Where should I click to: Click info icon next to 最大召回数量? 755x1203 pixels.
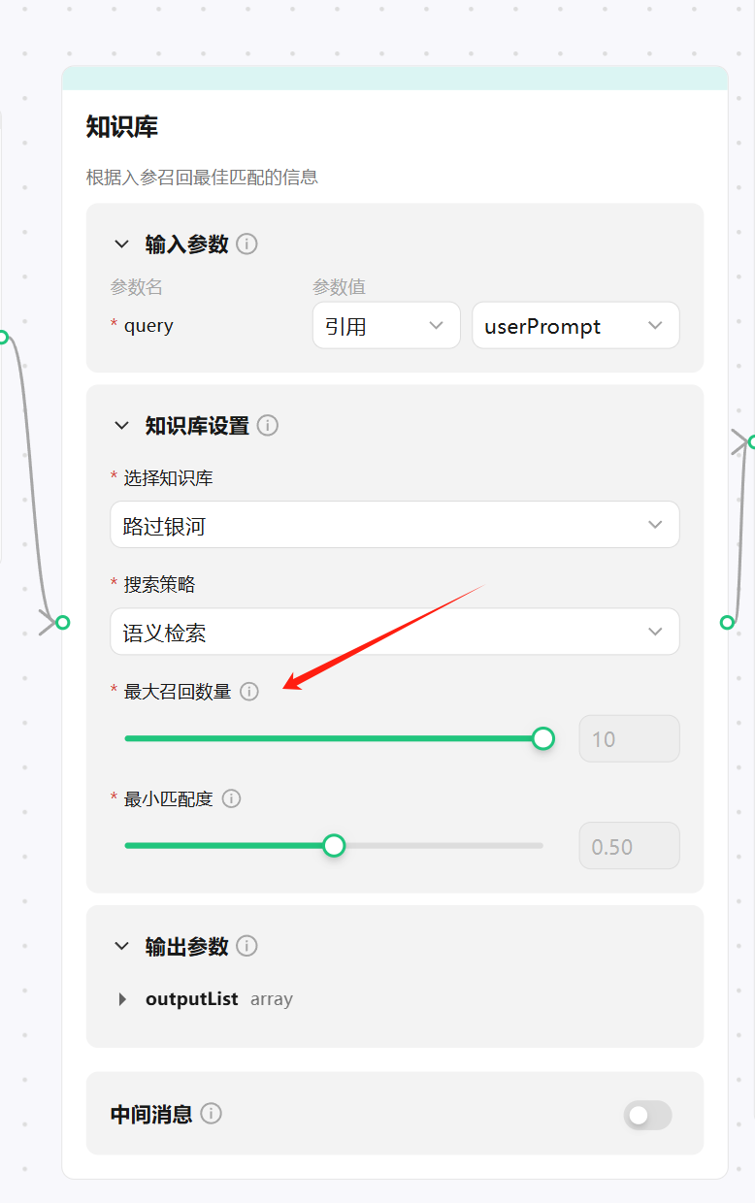[x=249, y=692]
